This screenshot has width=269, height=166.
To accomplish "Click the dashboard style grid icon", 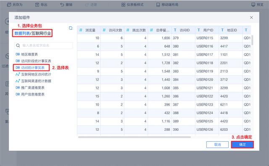I will coord(123,5).
